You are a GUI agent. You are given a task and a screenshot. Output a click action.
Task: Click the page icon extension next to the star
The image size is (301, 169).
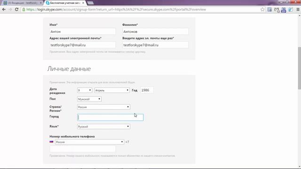(x=269, y=9)
